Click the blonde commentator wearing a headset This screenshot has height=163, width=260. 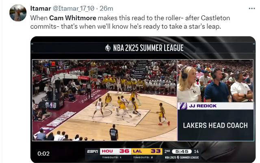tap(189, 84)
